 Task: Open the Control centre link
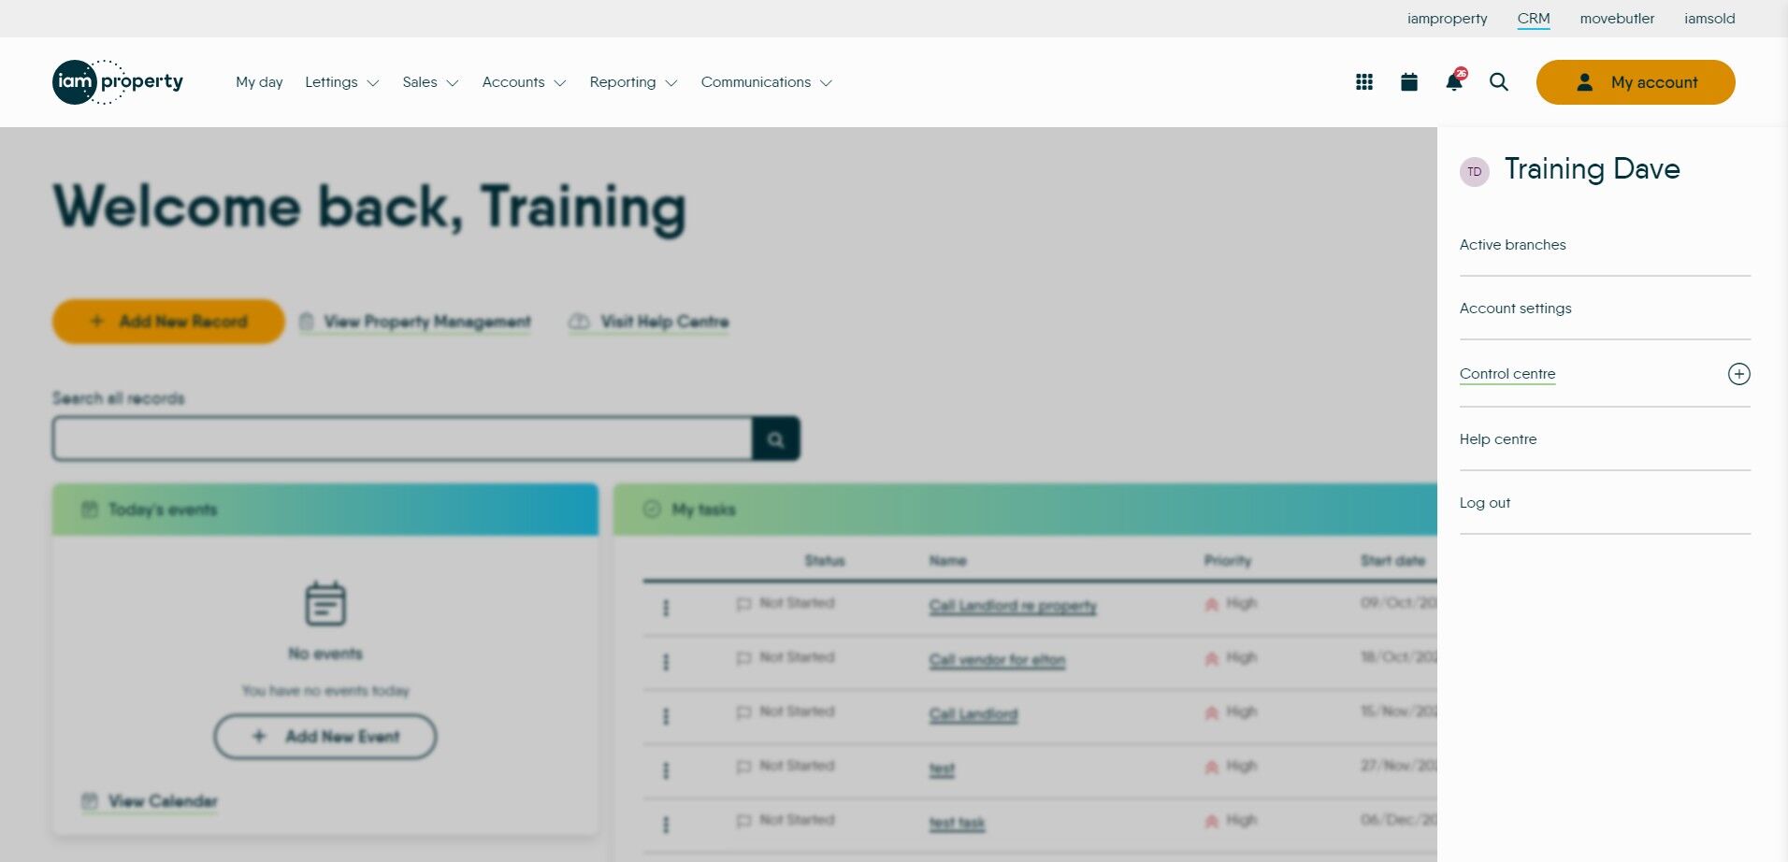(x=1507, y=374)
